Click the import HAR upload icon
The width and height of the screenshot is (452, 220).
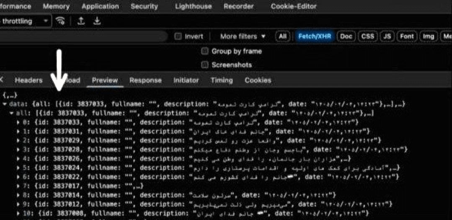(x=81, y=21)
